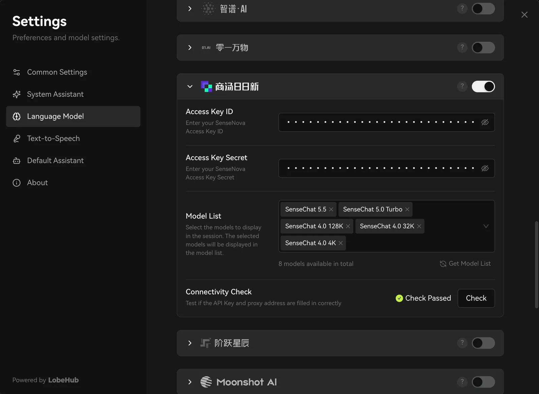Image resolution: width=539 pixels, height=394 pixels.
Task: Enable the Moonshot AI provider switch
Action: click(x=483, y=382)
